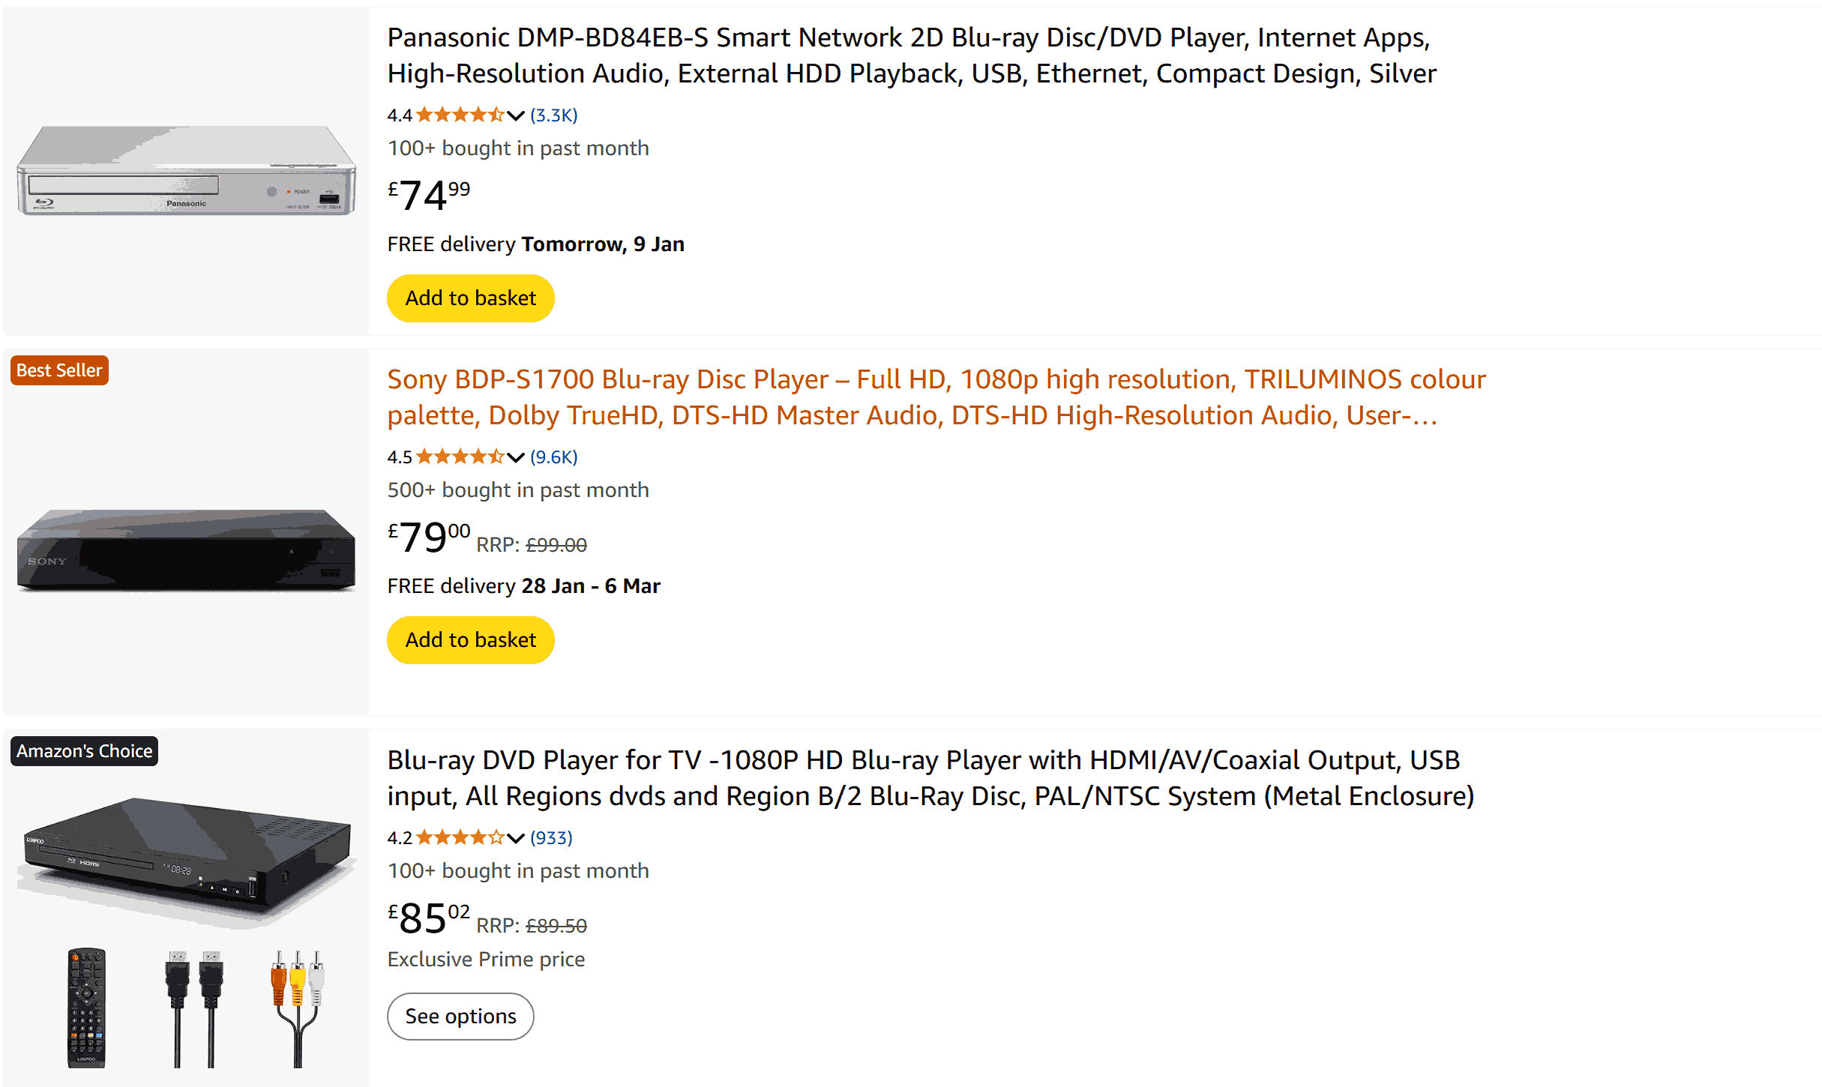Open 3.3K reviews for Panasonic player
Screen dimensions: 1822x1087
pyautogui.click(x=553, y=115)
